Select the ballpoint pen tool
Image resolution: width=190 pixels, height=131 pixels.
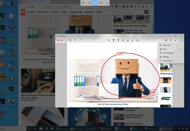tap(113, 40)
